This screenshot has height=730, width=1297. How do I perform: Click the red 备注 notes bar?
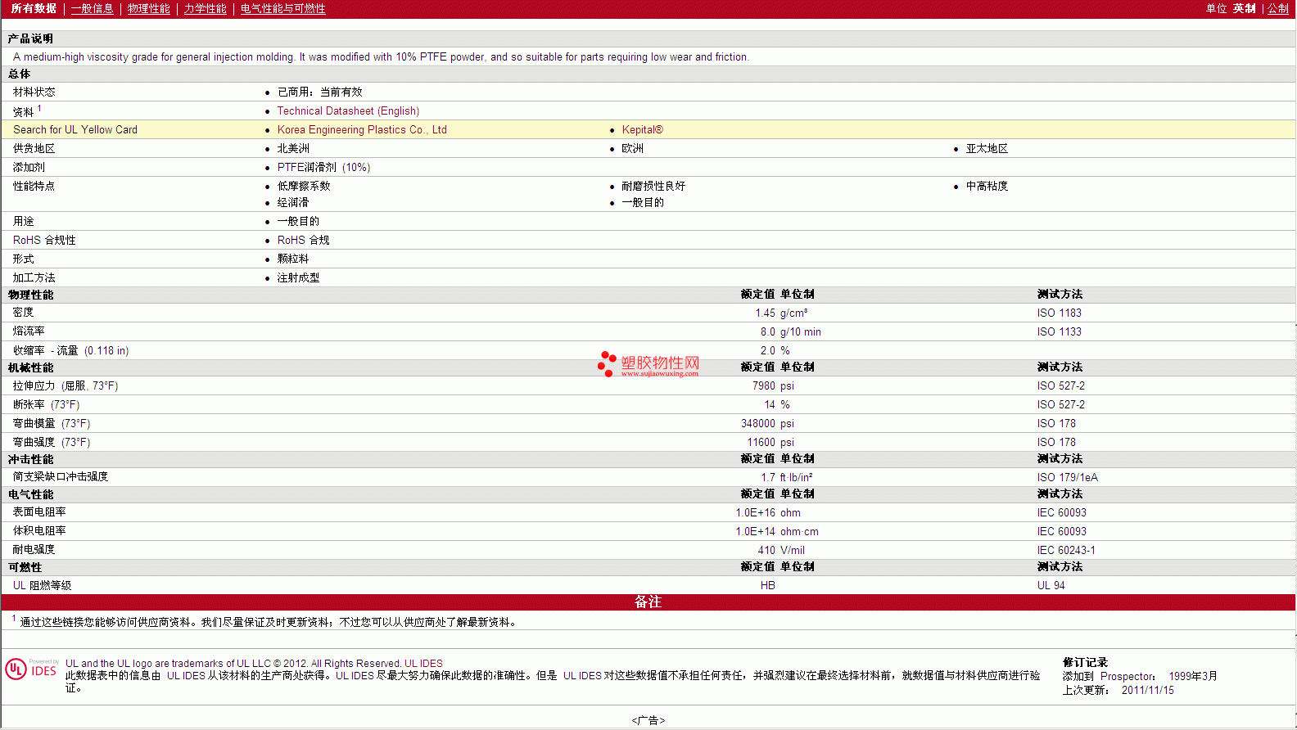[x=648, y=602]
